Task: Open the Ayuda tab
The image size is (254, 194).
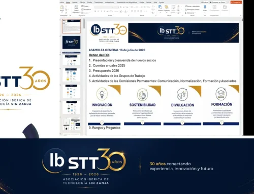Action: [162, 3]
